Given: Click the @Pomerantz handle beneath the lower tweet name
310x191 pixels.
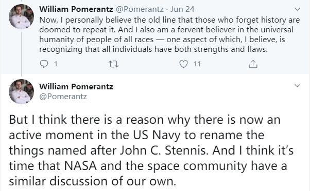Looking at the screenshot, I should click(63, 97).
